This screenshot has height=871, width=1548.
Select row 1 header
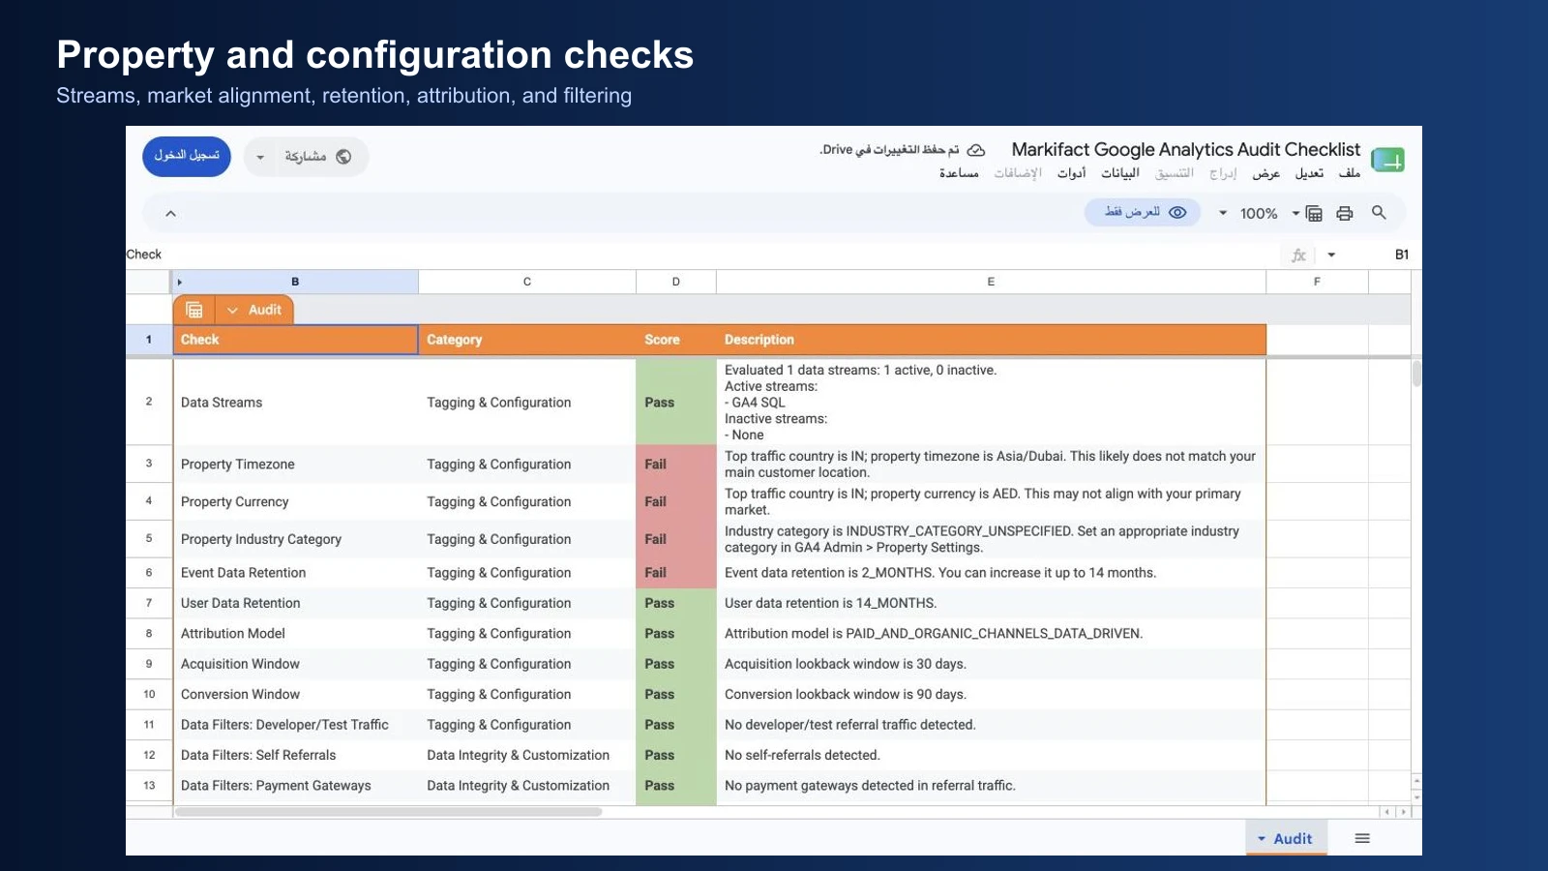click(x=149, y=340)
